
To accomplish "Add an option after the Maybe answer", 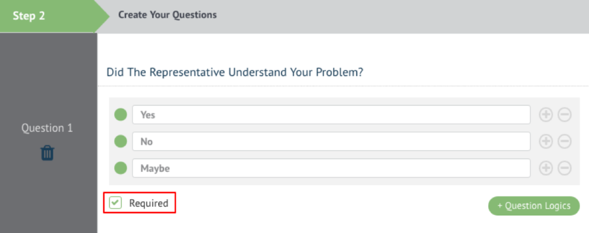I will 546,169.
